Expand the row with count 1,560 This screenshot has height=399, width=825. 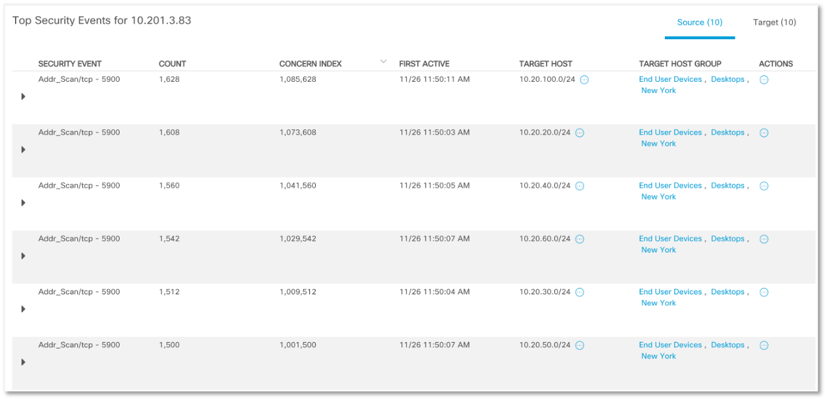coord(24,203)
